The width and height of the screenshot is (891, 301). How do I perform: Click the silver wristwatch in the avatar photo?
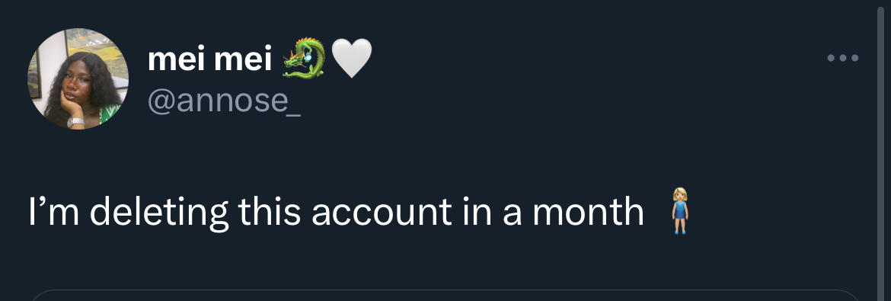tap(75, 122)
